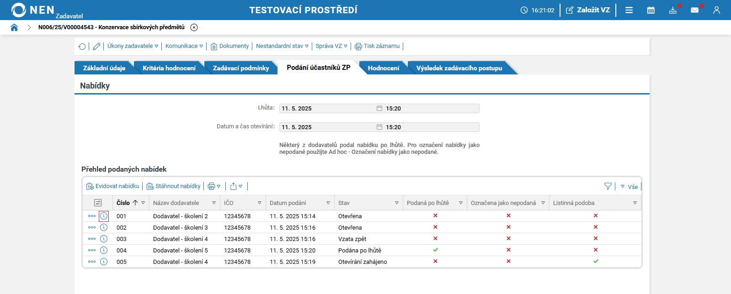Open detail info icon for offer 003
731x294 pixels.
104,239
